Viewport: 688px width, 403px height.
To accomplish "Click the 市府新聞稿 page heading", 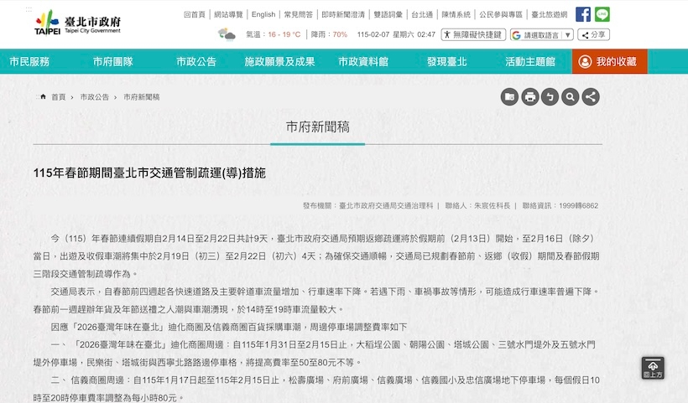I will point(318,127).
